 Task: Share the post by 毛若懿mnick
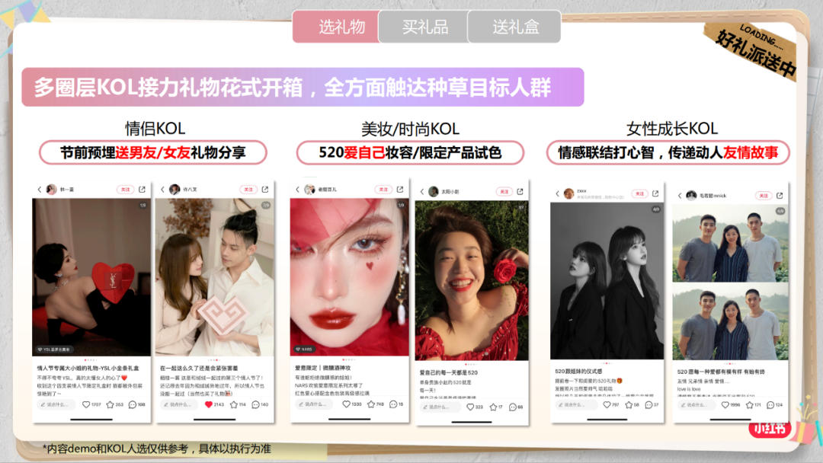pos(780,196)
